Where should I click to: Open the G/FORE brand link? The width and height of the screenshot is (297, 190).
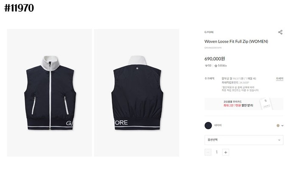(209, 32)
